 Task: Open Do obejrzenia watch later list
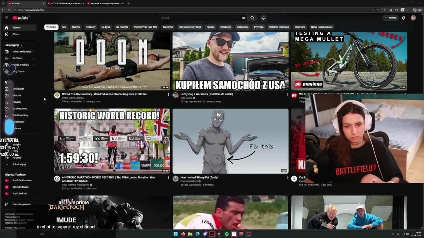(19, 109)
